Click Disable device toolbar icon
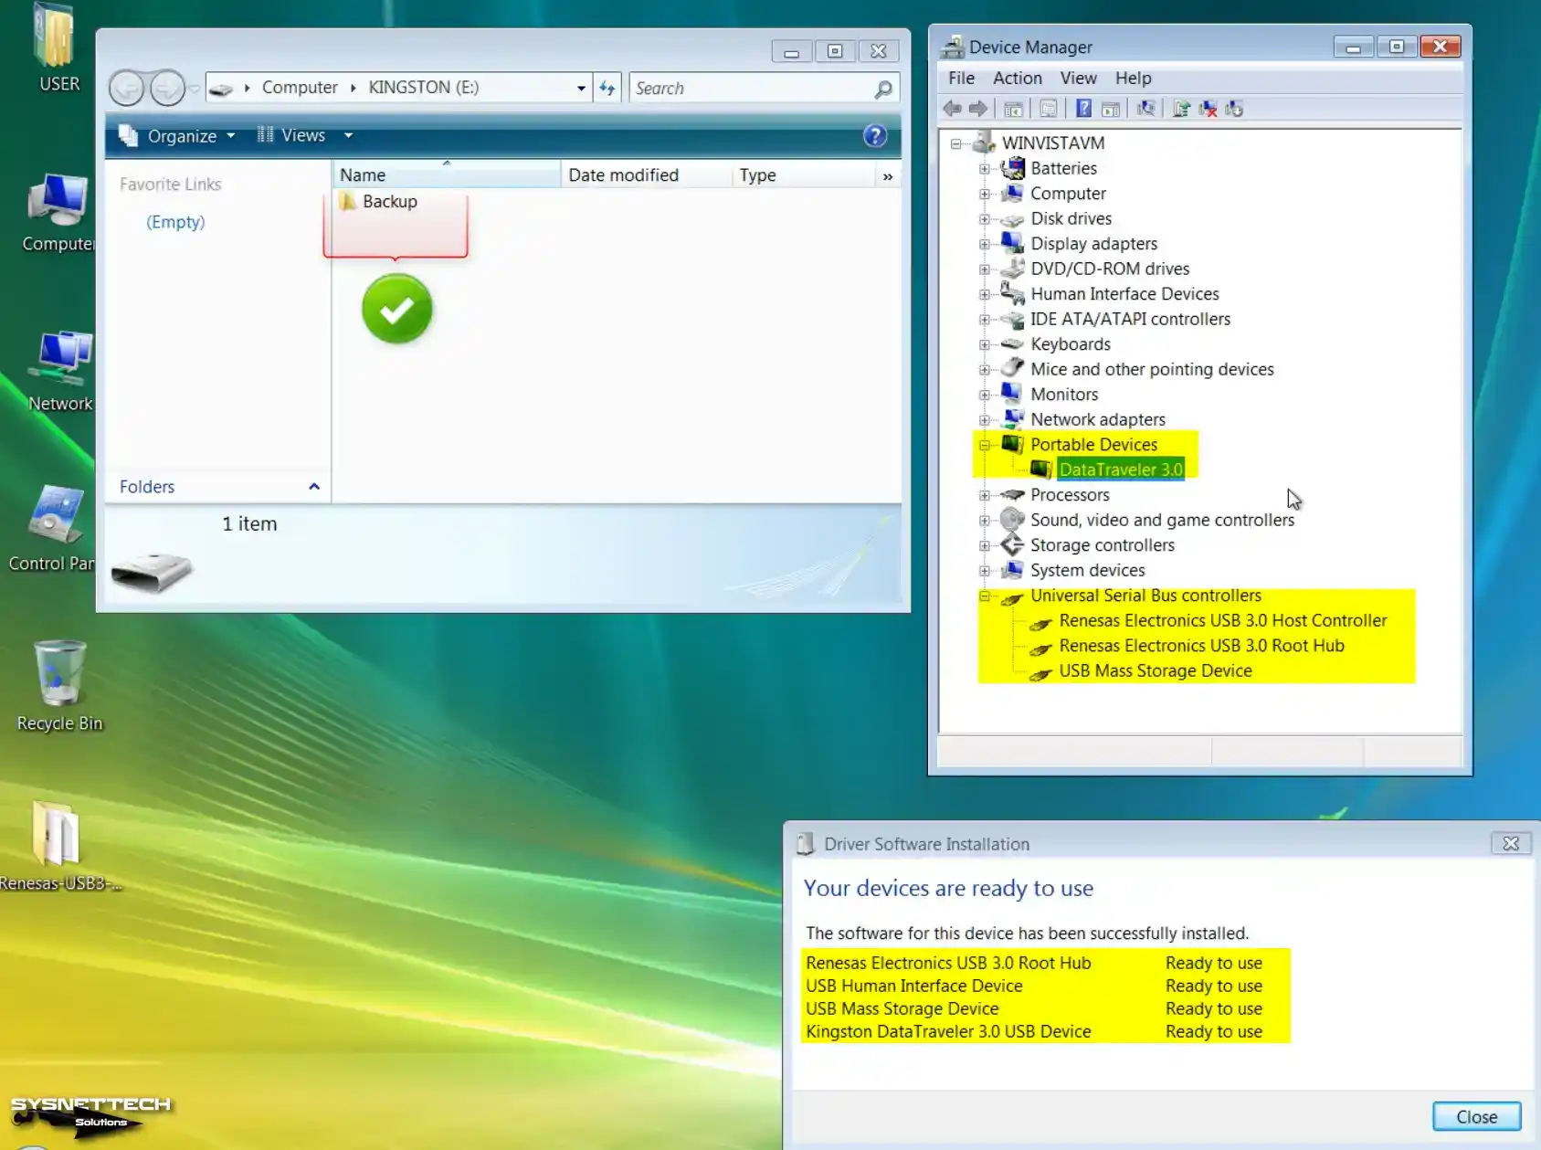 click(1234, 109)
